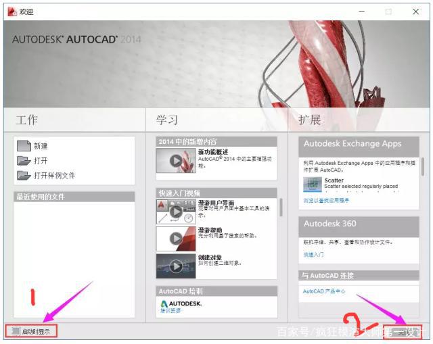Open the 新建 link in the Work section
This screenshot has height=344, width=433.
pos(41,146)
